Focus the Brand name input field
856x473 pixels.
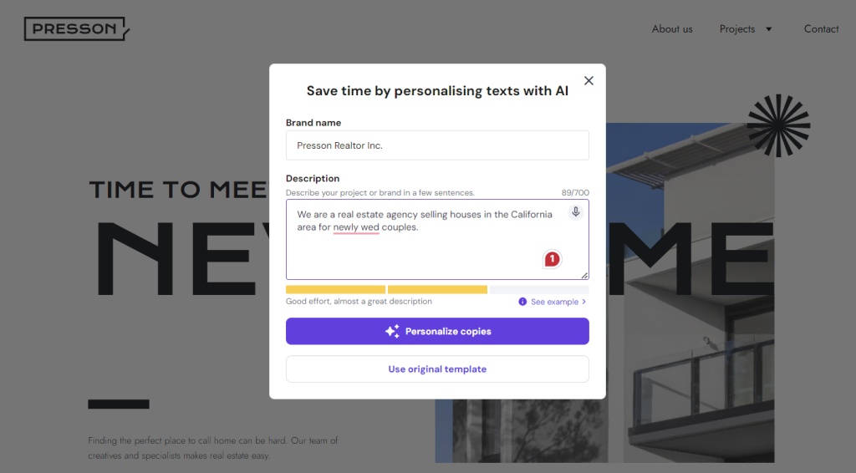click(437, 145)
